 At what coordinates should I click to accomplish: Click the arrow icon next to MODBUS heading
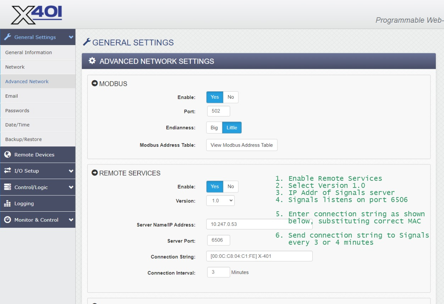(x=95, y=83)
